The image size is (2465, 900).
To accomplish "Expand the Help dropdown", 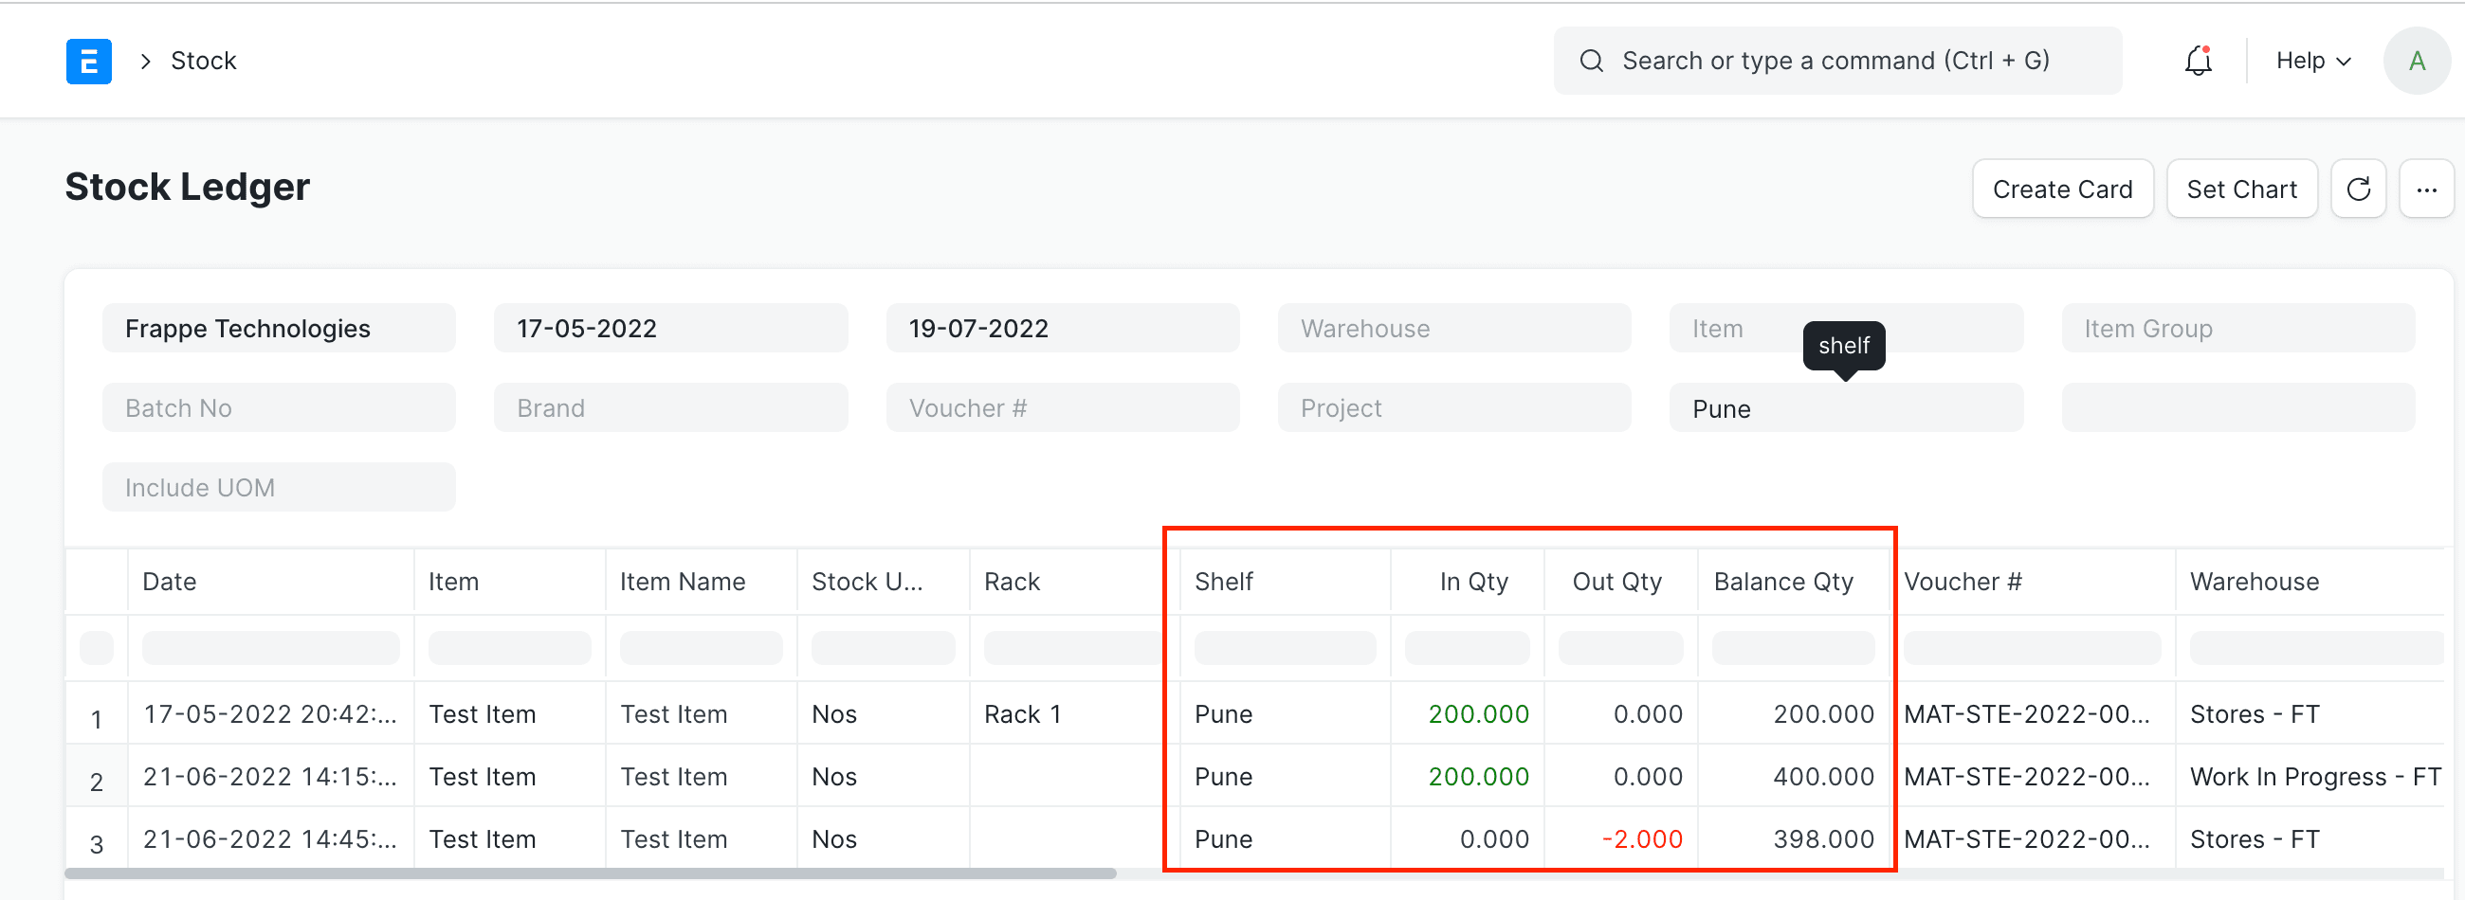I will (x=2313, y=61).
